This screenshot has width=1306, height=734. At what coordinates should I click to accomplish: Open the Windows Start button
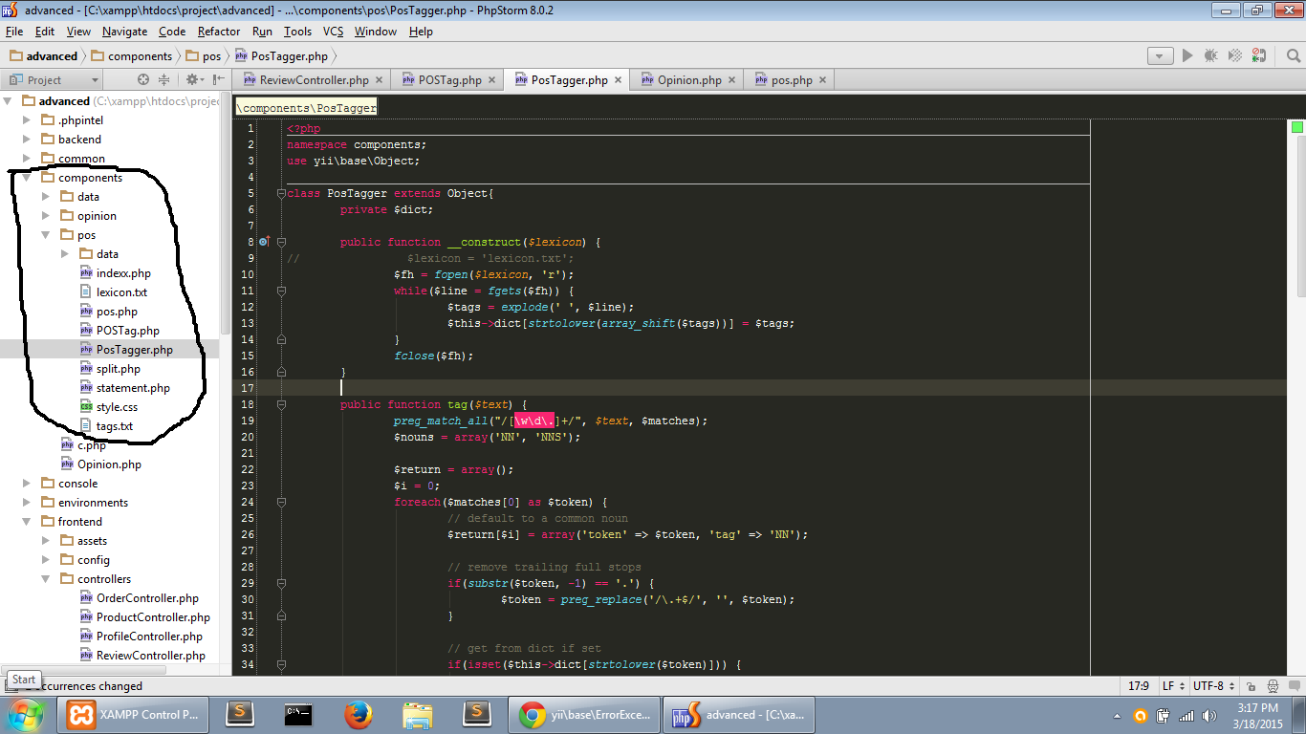(x=26, y=714)
